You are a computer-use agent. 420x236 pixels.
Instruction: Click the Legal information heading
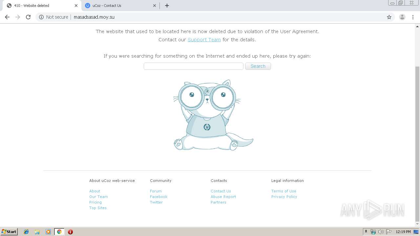[x=287, y=181]
